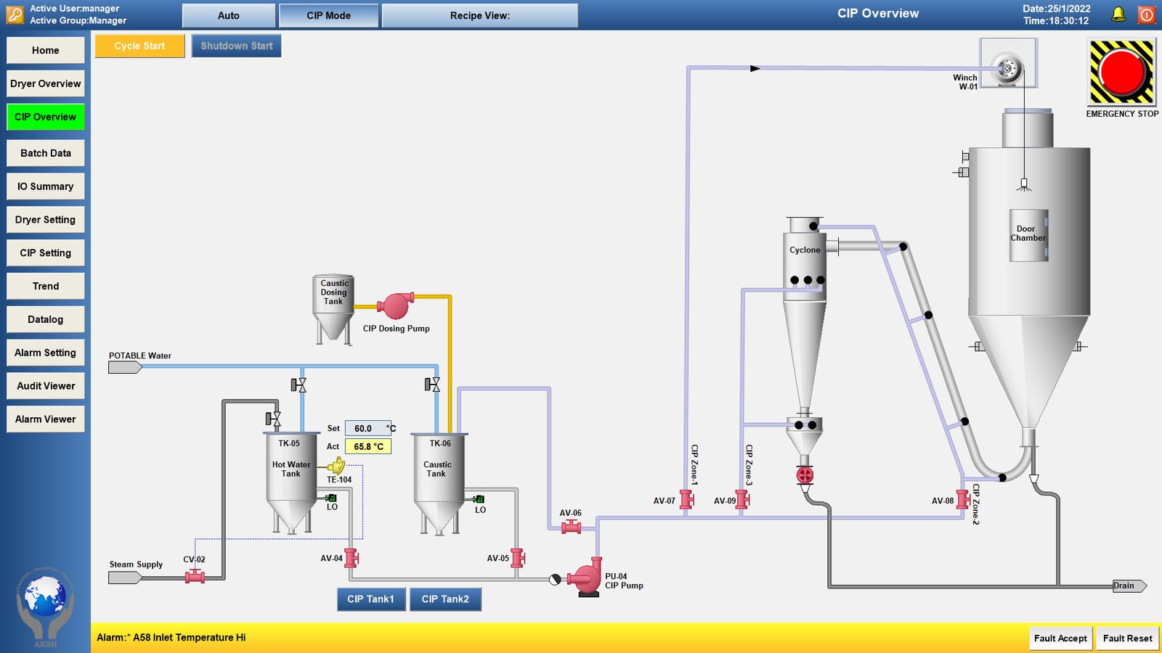Click the alarm bell icon

(1118, 15)
